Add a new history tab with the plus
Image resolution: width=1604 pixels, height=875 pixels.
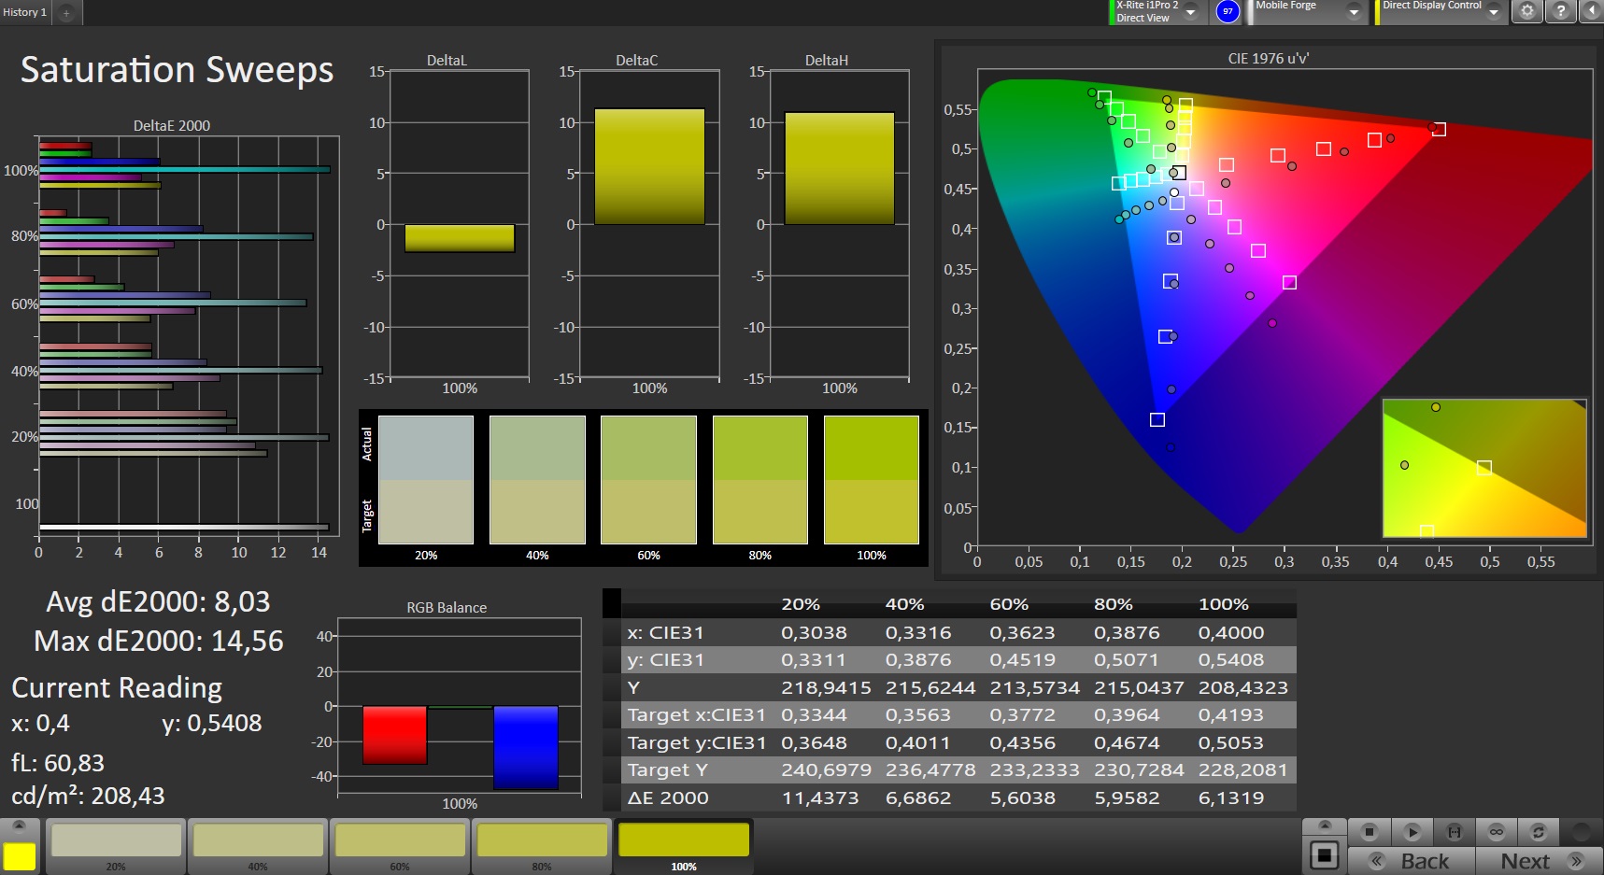pos(66,13)
